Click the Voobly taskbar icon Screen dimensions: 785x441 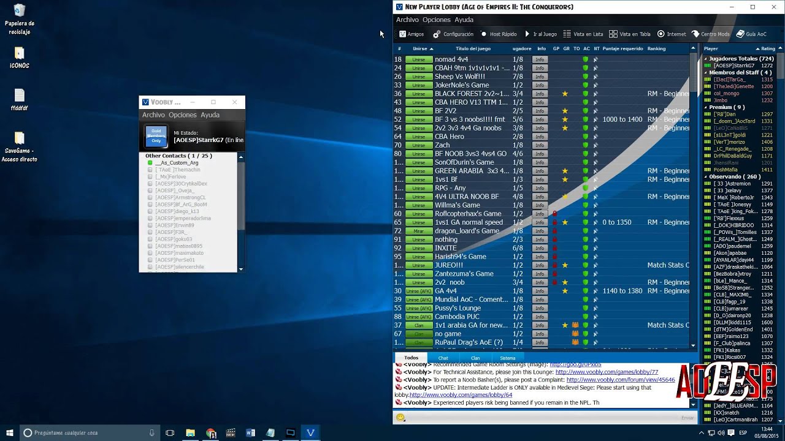(310, 432)
